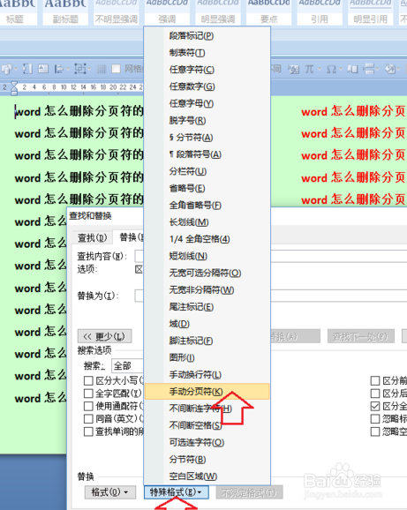Image resolution: width=407 pixels, height=510 pixels.
Task: Choose 分栏符(U) from the menu
Action: [x=207, y=171]
